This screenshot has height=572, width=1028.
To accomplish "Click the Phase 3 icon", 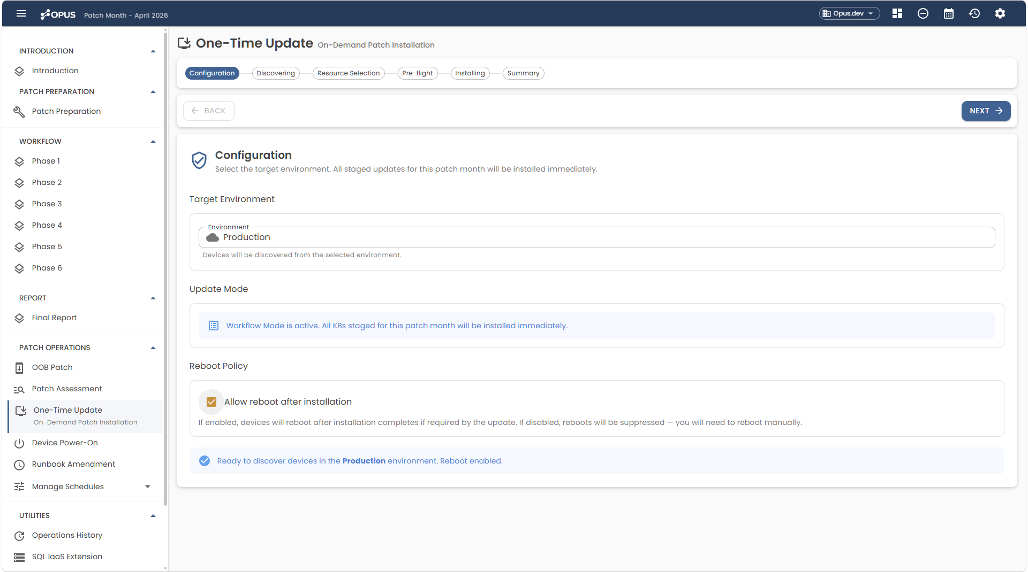I will pyautogui.click(x=19, y=204).
